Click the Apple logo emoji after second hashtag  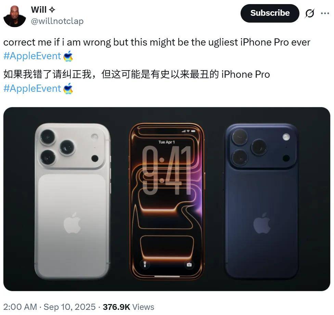tap(68, 88)
